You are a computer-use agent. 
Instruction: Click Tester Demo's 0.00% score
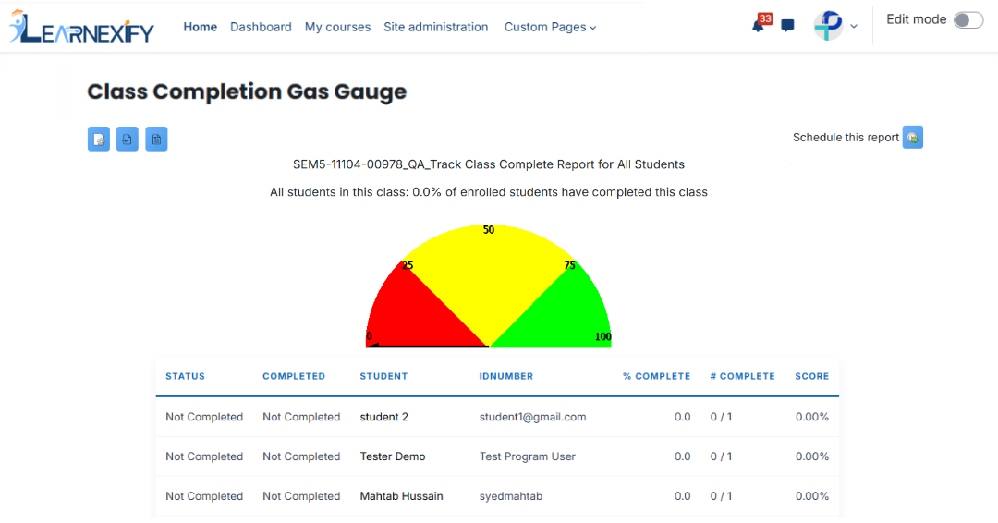pyautogui.click(x=812, y=456)
